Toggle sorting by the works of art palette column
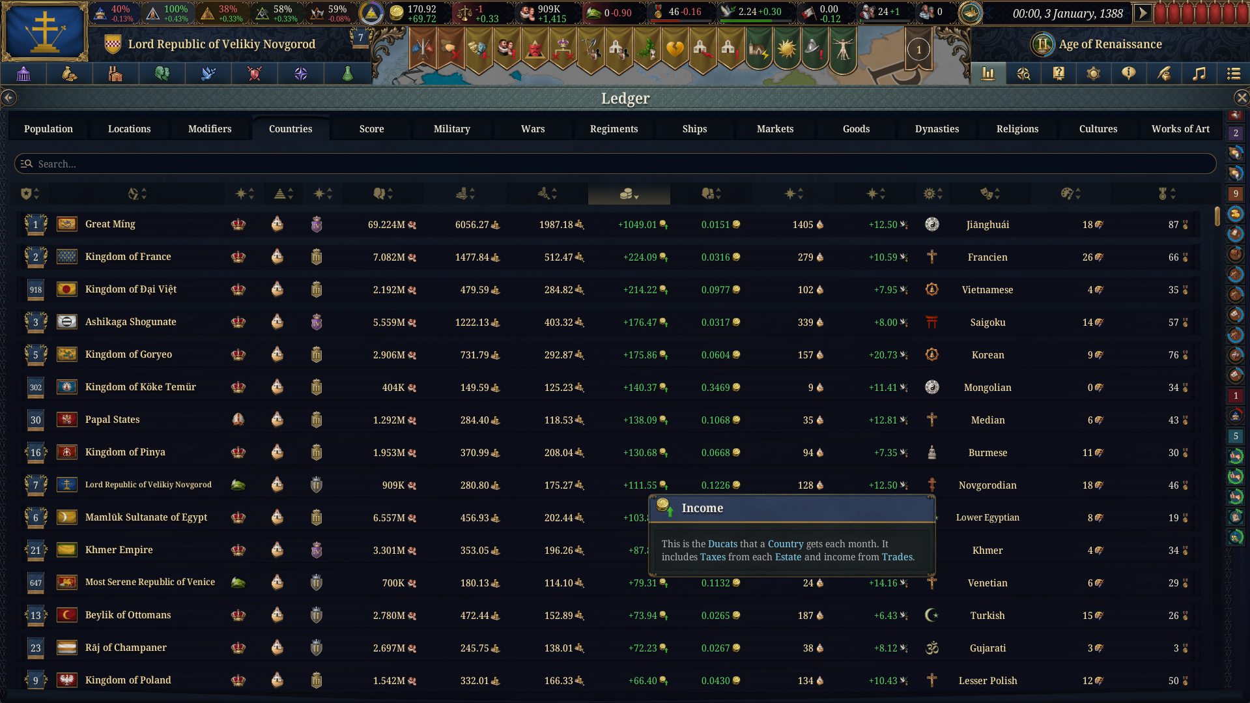1250x703 pixels. (x=1070, y=194)
